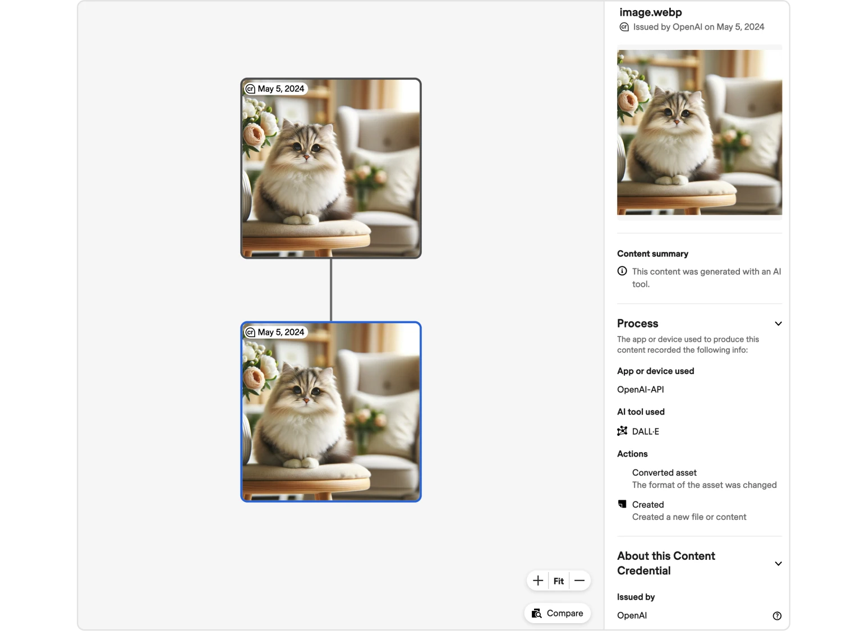Select the bottom May 5, 2024 image node
The width and height of the screenshot is (865, 631).
(331, 411)
